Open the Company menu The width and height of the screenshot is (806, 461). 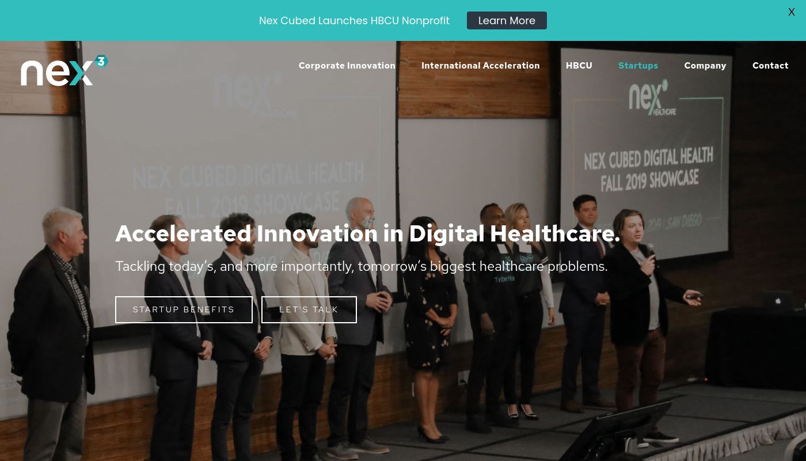(x=705, y=66)
